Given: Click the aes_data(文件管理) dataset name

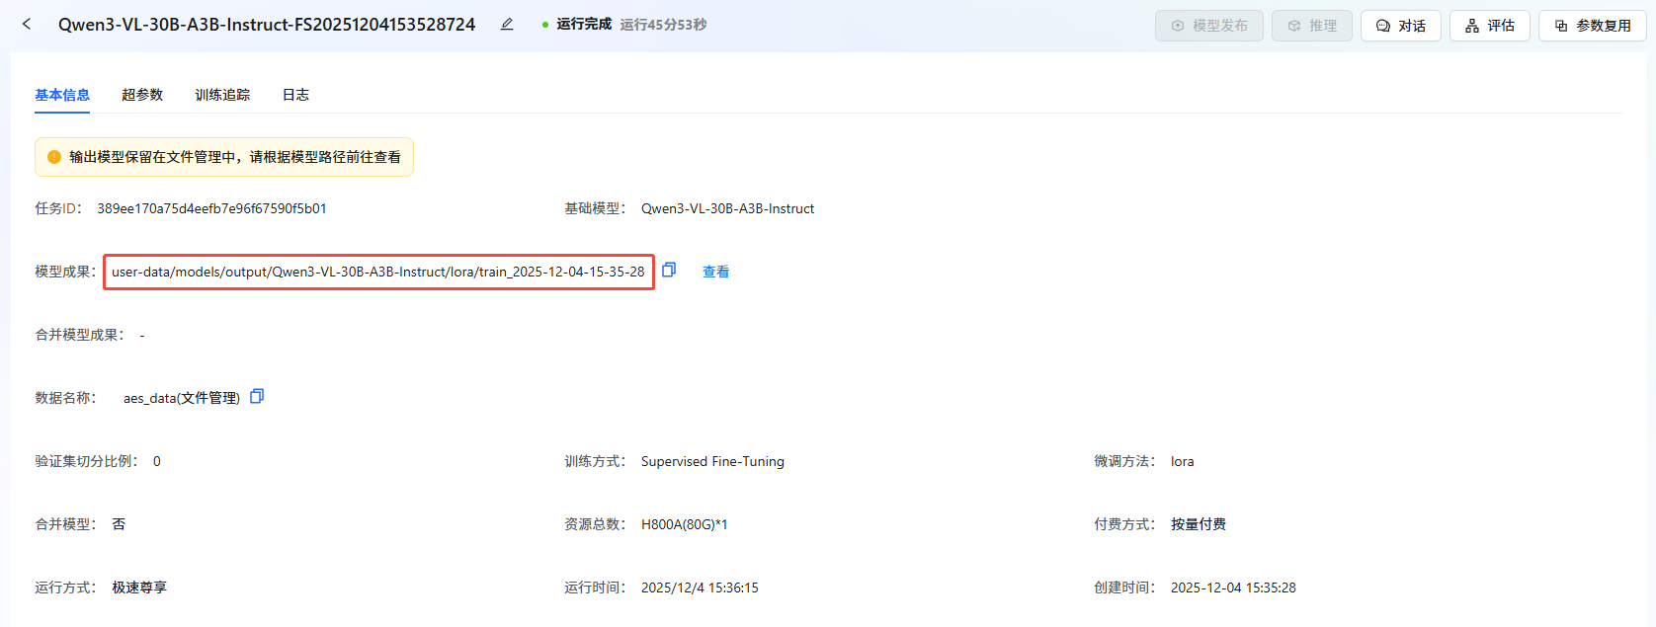Looking at the screenshot, I should [181, 398].
